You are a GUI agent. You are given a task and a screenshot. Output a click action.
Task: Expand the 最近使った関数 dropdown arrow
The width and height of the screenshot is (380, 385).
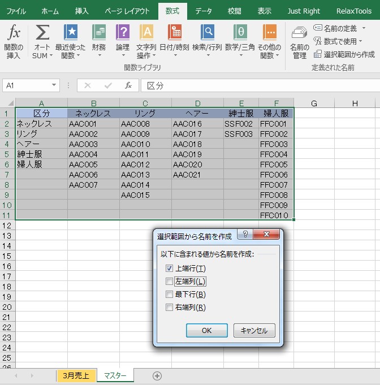click(x=78, y=55)
